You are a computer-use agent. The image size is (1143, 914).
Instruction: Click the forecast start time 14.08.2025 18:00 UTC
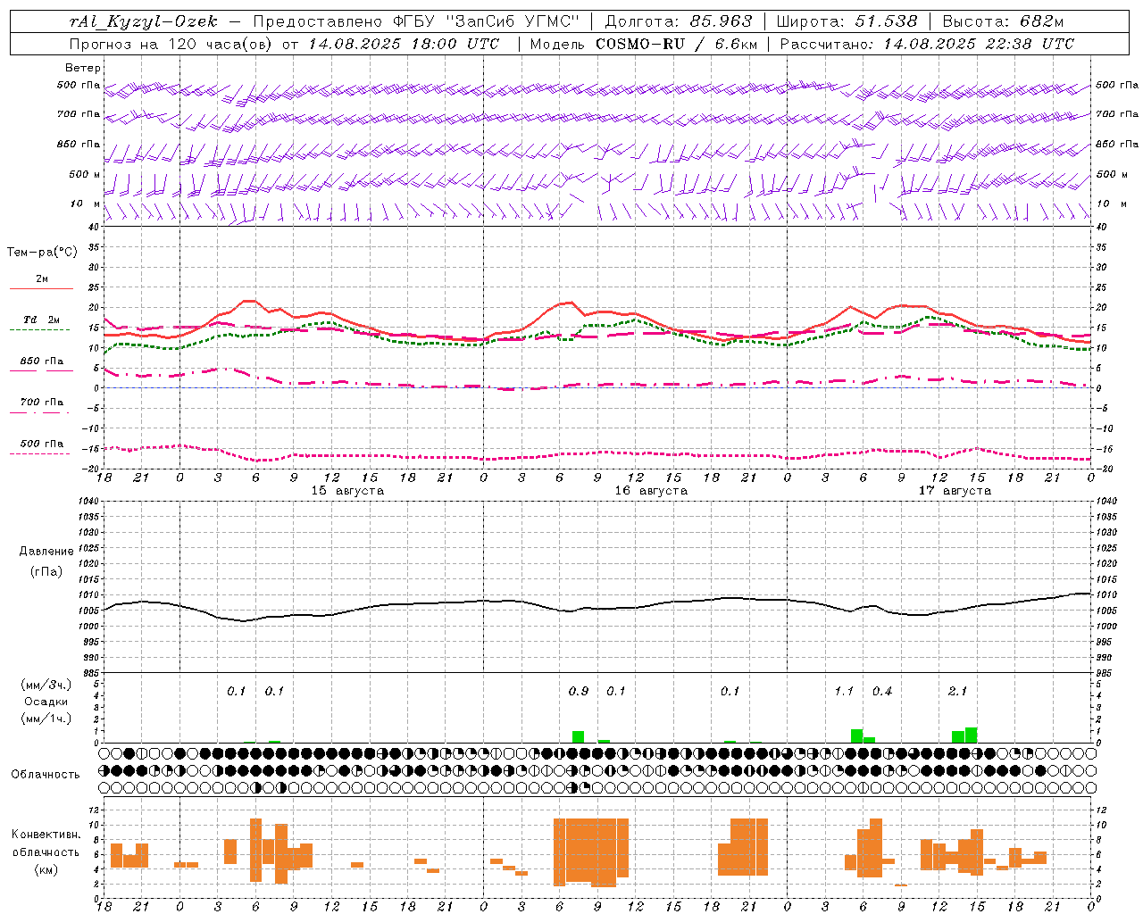[404, 44]
